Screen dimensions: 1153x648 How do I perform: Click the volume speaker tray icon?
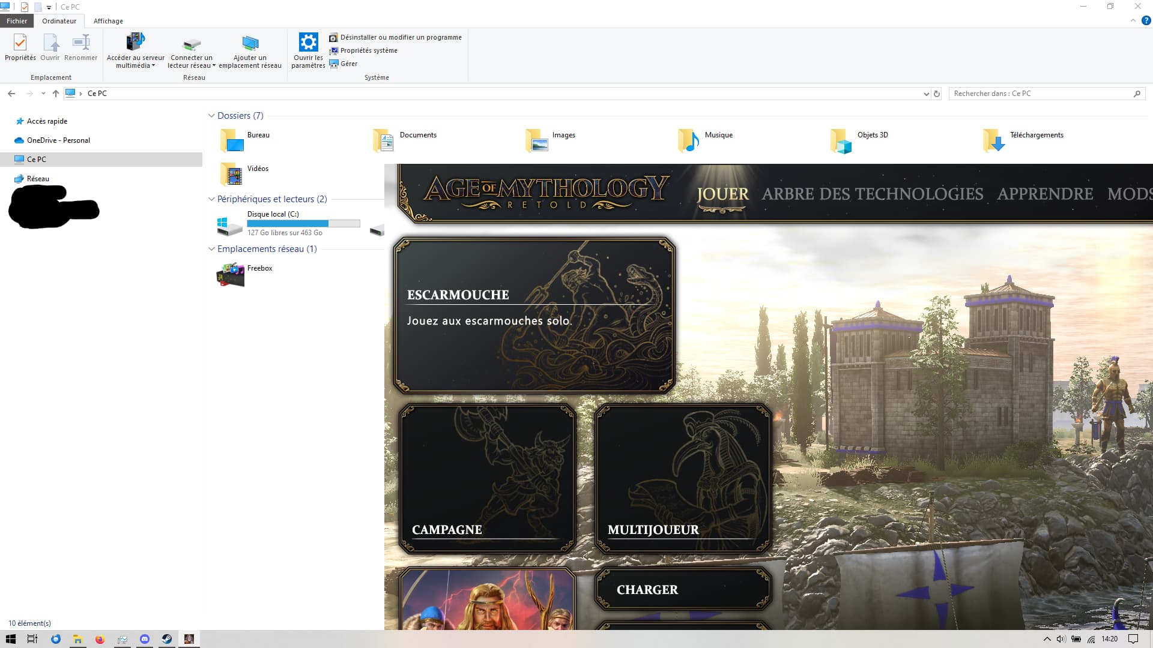1061,639
